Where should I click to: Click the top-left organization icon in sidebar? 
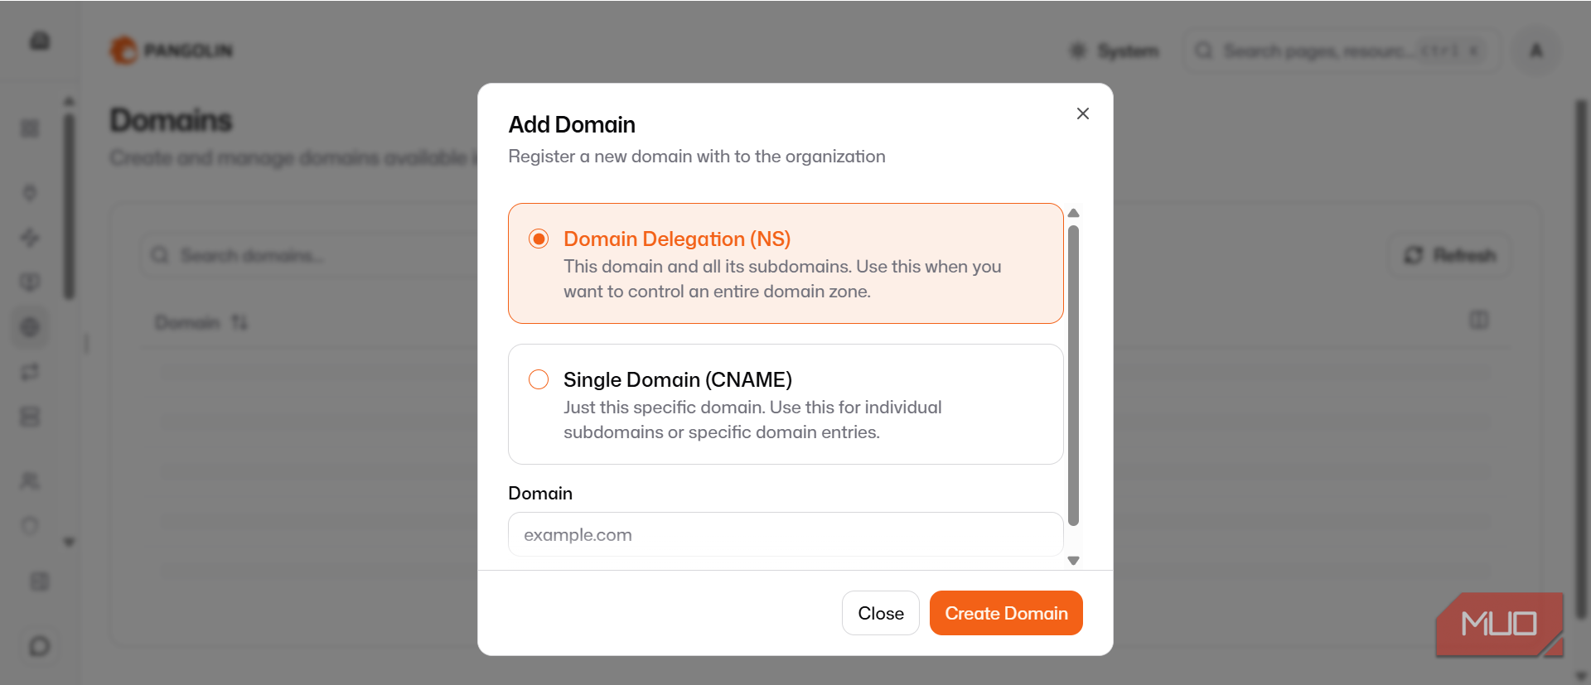(40, 41)
